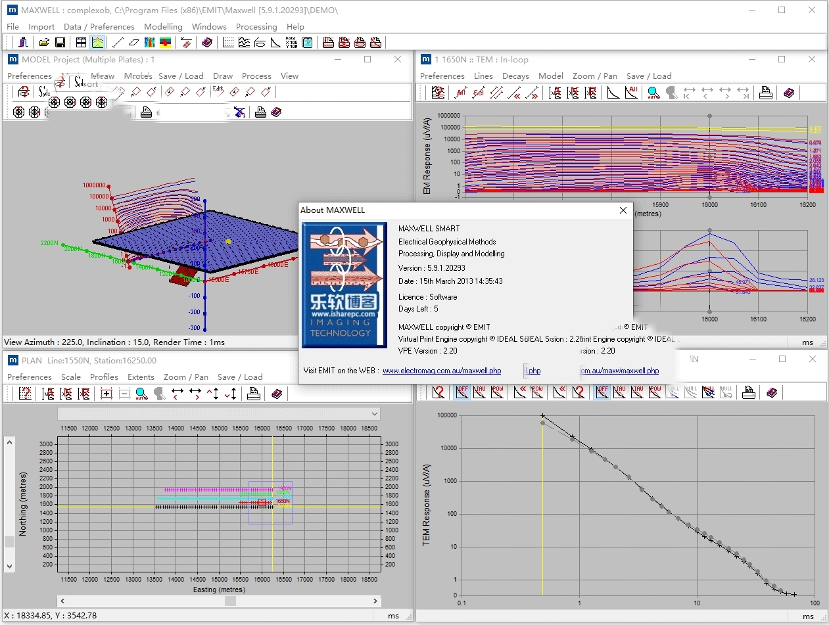Click the rainbow color-image icon in main toolbar

pos(149,43)
